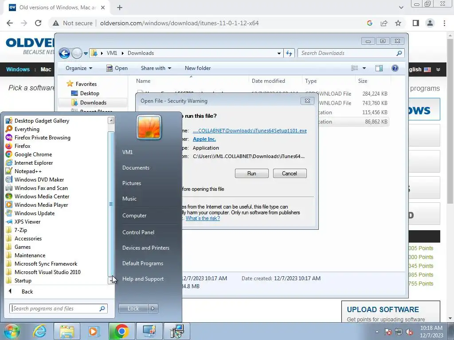Open Computer from Start menu

pos(134,216)
